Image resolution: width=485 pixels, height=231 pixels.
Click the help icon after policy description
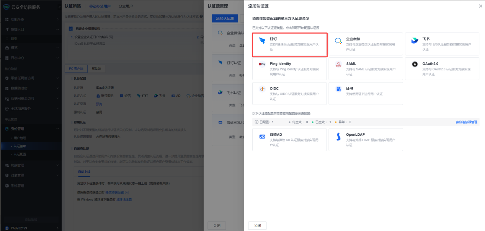pyautogui.click(x=201, y=16)
